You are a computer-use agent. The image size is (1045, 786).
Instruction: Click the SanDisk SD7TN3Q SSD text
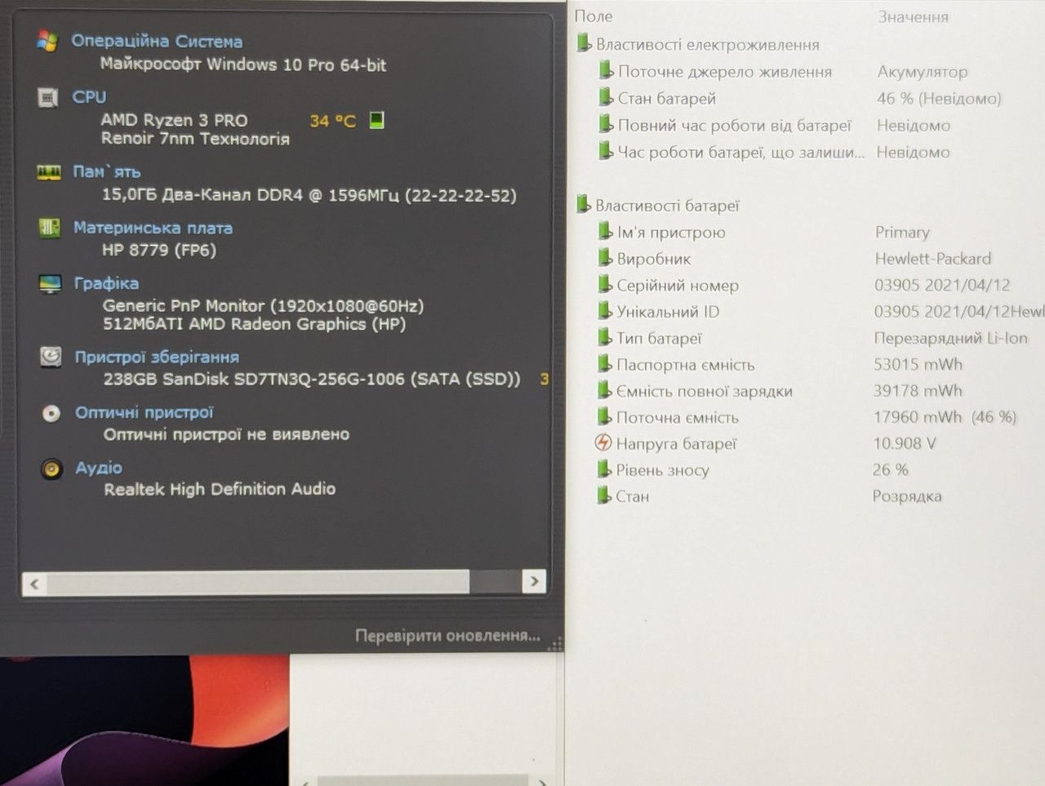click(x=312, y=379)
